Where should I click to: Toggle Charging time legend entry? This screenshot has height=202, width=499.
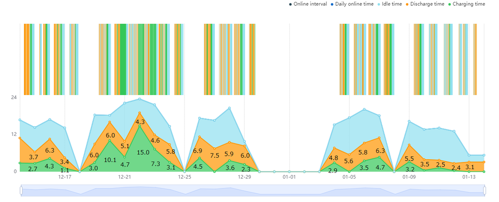(466, 4)
